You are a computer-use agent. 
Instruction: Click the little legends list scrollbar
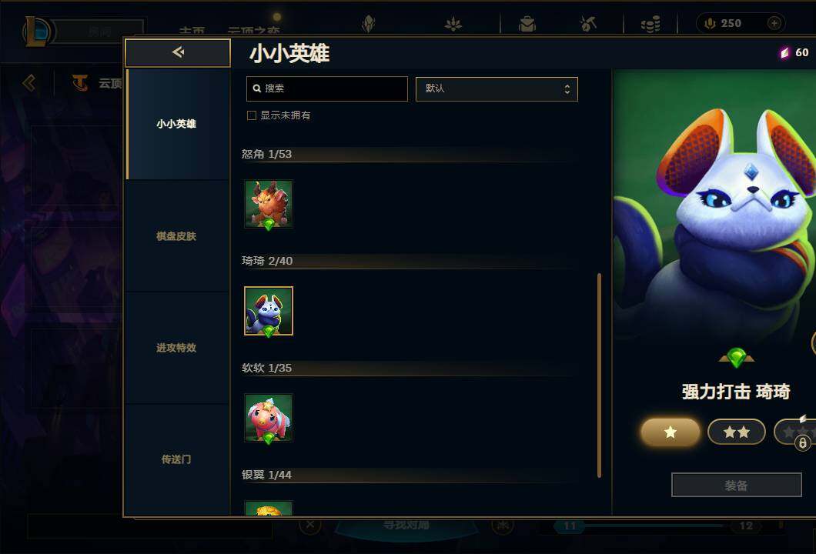click(x=600, y=375)
